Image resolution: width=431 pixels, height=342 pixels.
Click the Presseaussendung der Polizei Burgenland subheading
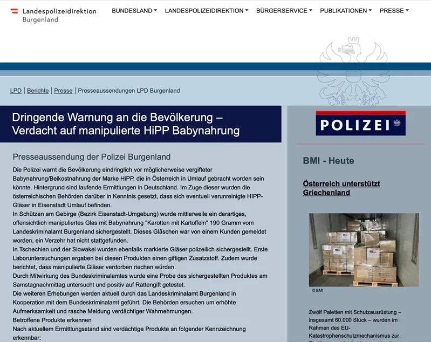(92, 157)
